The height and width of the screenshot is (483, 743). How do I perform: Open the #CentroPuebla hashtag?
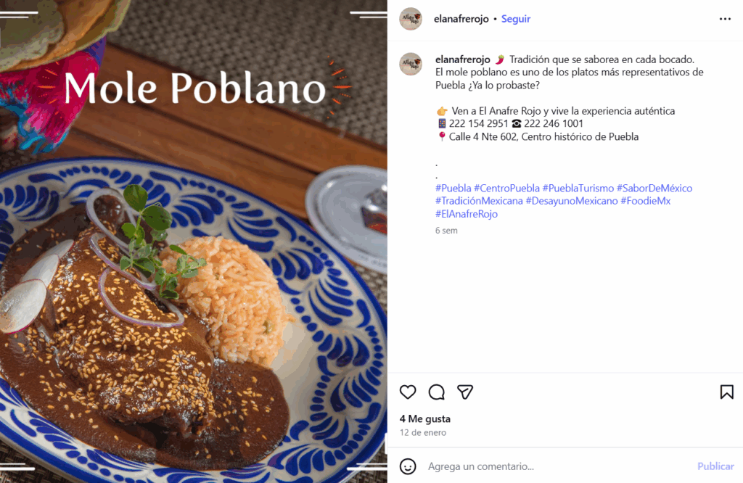point(506,188)
